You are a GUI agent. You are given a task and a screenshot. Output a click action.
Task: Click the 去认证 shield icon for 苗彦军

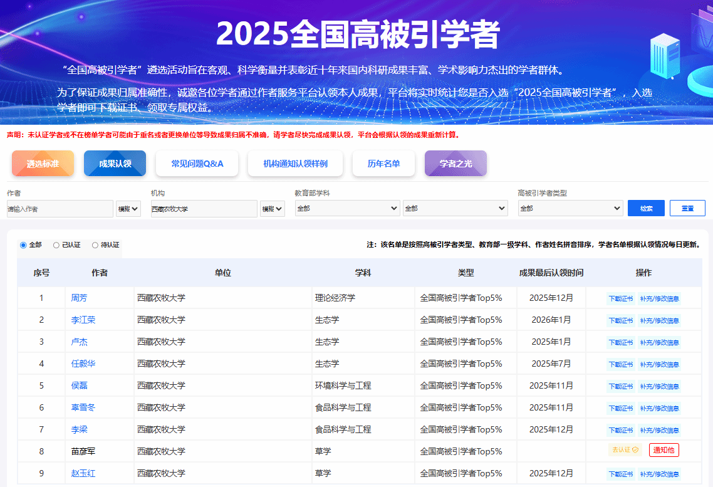pyautogui.click(x=635, y=450)
